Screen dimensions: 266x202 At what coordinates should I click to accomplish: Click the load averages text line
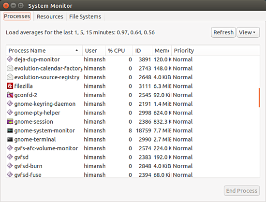click(80, 32)
